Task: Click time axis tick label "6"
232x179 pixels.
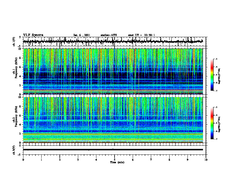Action: point(133,160)
